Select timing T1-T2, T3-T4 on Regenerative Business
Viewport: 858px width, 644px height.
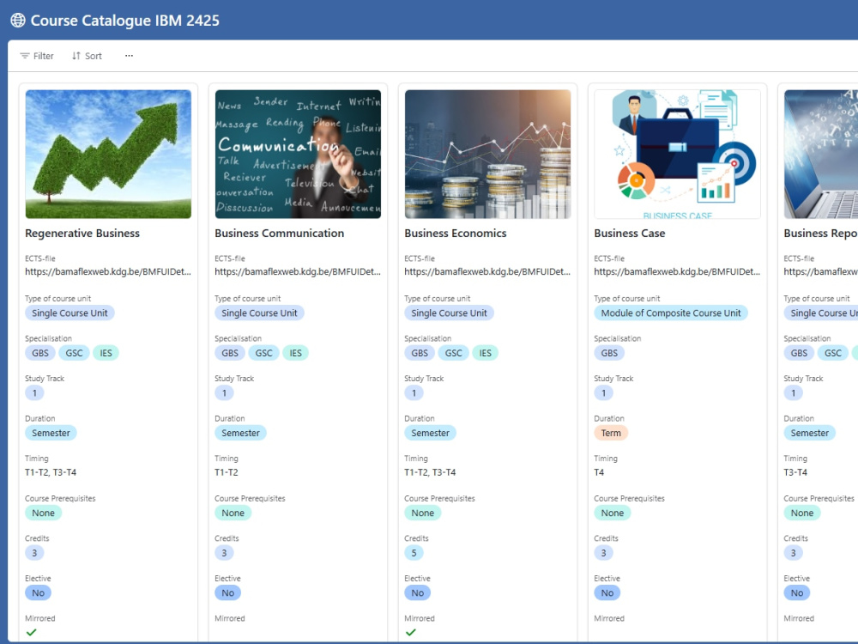pyautogui.click(x=51, y=472)
